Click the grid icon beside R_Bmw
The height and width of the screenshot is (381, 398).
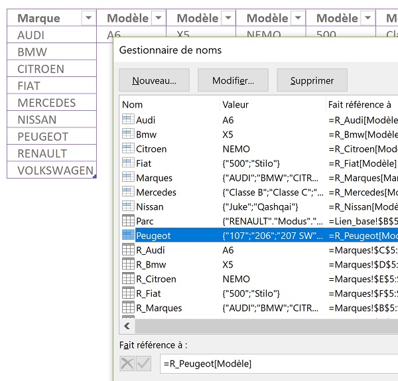click(x=128, y=264)
